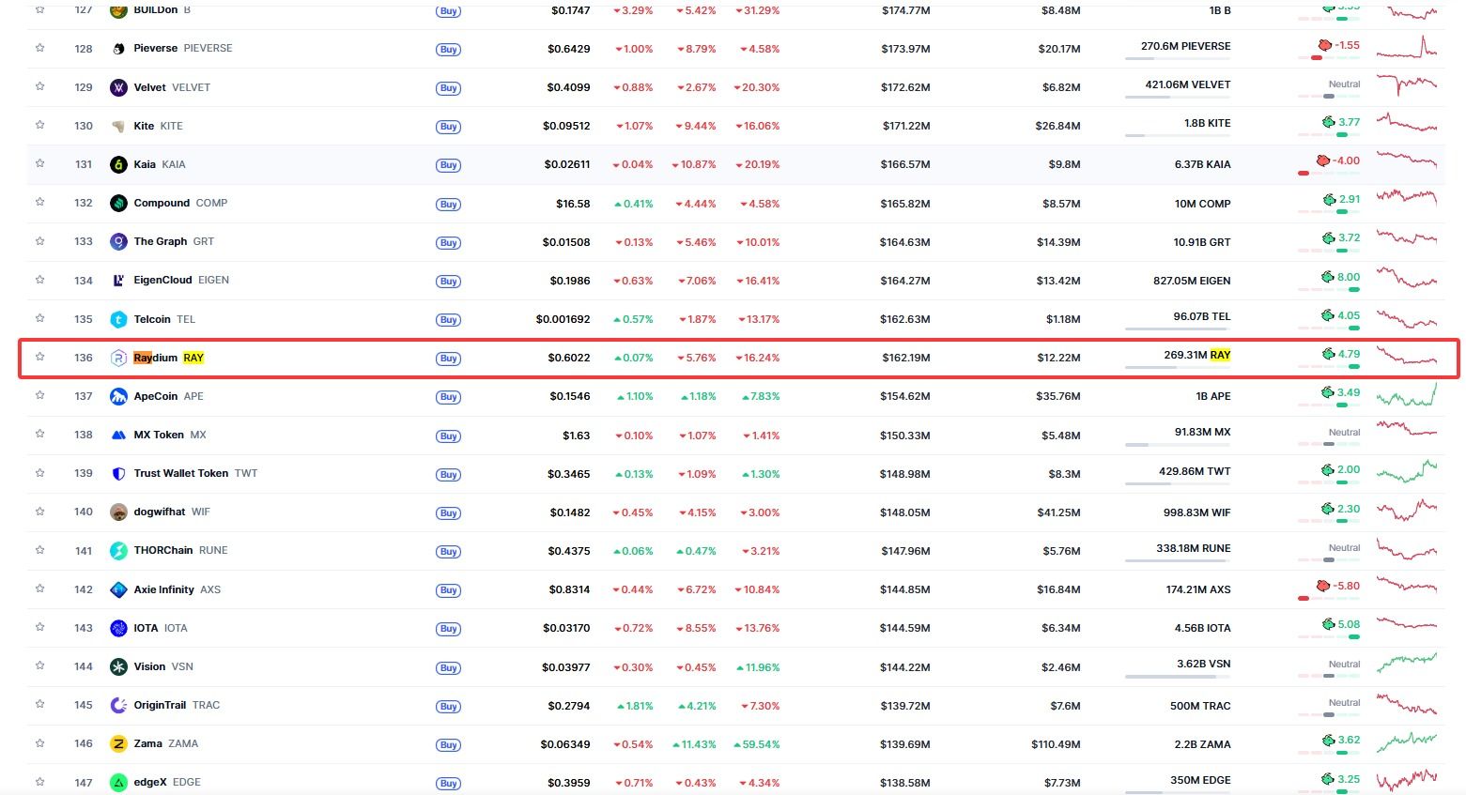Open the Zama 7-day sparkline chart
Screen dimensions: 1466x795
tap(1407, 742)
